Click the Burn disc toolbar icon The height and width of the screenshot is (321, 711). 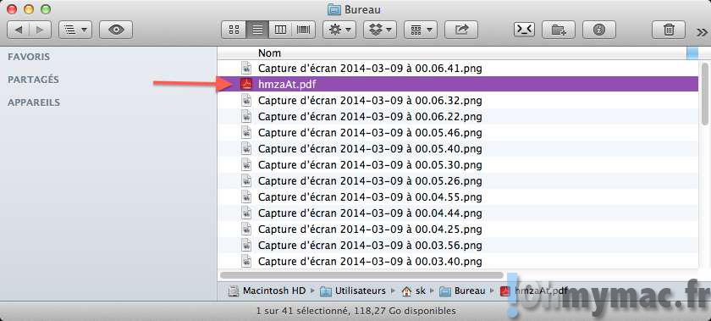pos(599,30)
